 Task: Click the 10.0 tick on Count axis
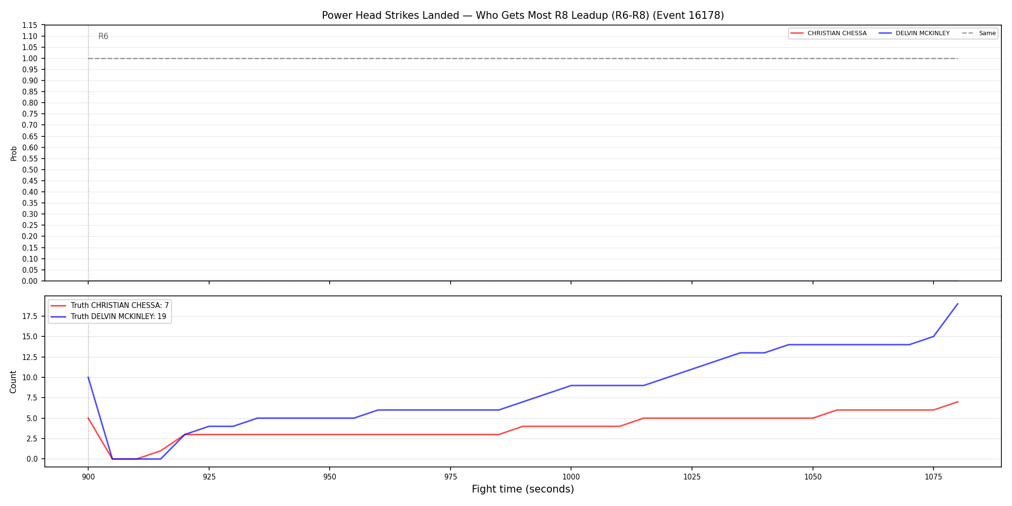[x=30, y=377]
